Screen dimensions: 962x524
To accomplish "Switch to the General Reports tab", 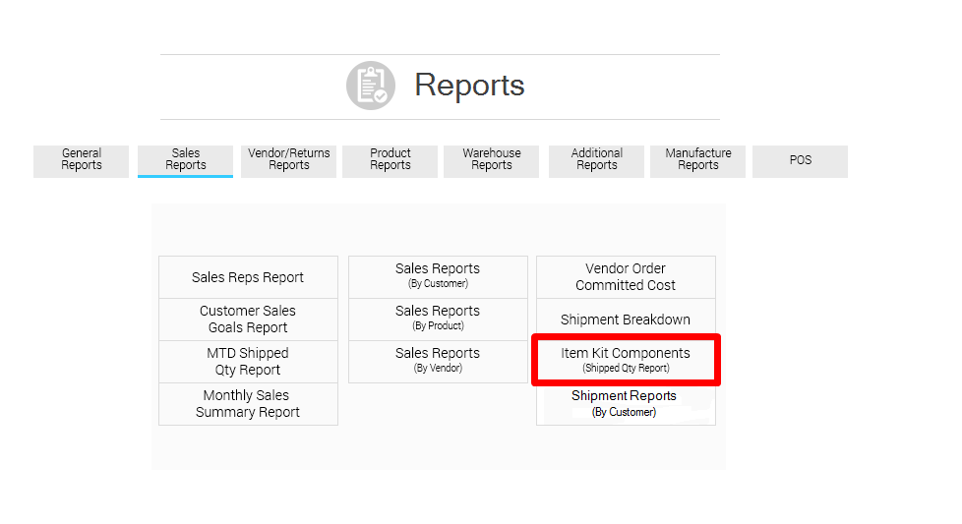I will 82,160.
